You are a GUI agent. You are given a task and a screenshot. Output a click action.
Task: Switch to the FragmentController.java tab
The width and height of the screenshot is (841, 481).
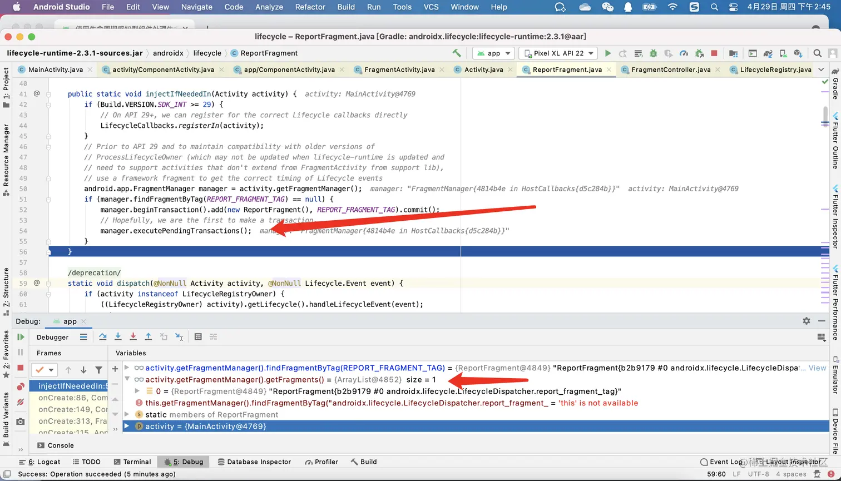(x=671, y=70)
